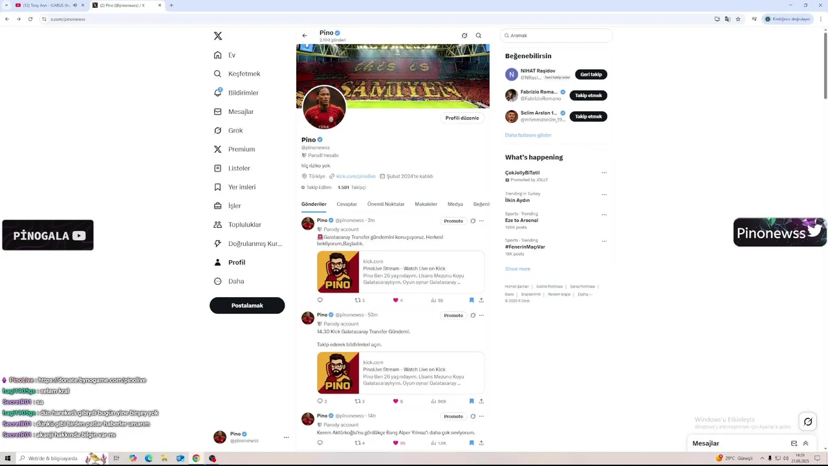Click the profile header search icon

coord(479,36)
